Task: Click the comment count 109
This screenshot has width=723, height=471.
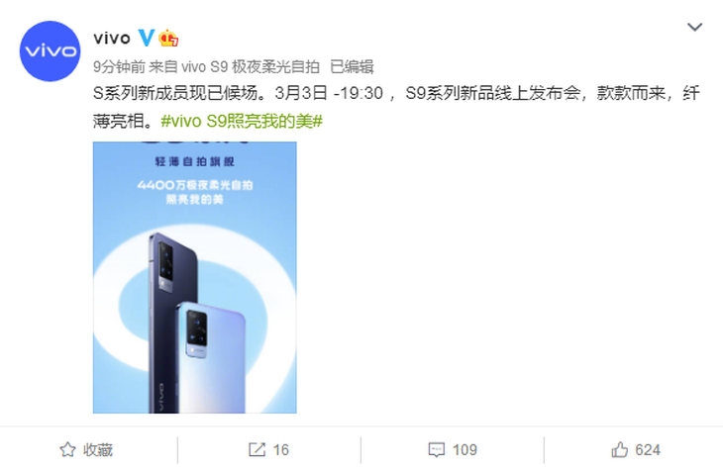Action: 465,449
